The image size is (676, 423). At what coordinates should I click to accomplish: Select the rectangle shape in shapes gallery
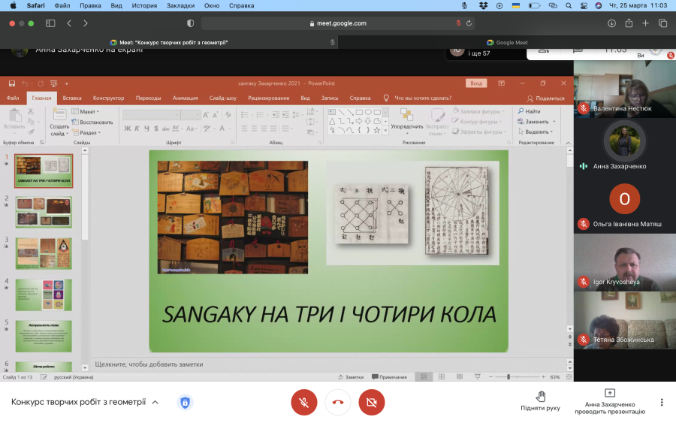(x=359, y=112)
